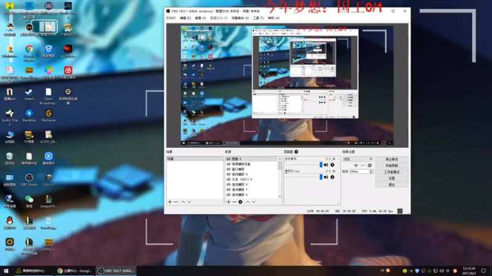Open Windows Start button
Screen dimensions: 492x276
click(6, 270)
